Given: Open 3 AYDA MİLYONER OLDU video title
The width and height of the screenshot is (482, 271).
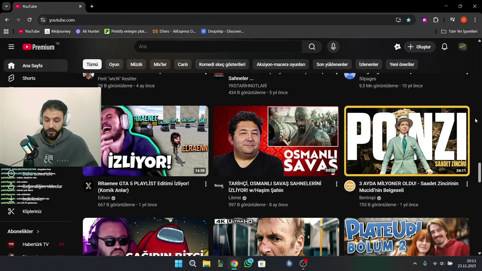Looking at the screenshot, I should pos(409,187).
